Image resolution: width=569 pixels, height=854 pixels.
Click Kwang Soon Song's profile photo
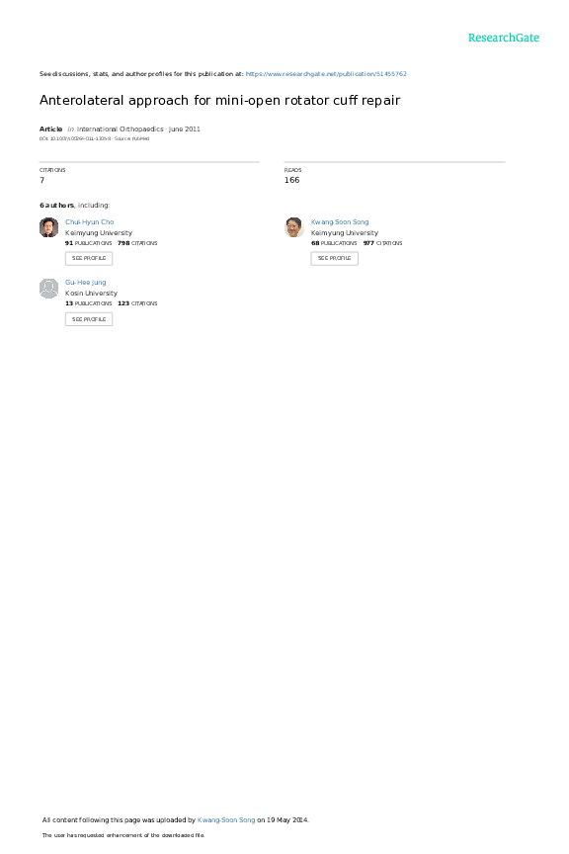point(294,227)
